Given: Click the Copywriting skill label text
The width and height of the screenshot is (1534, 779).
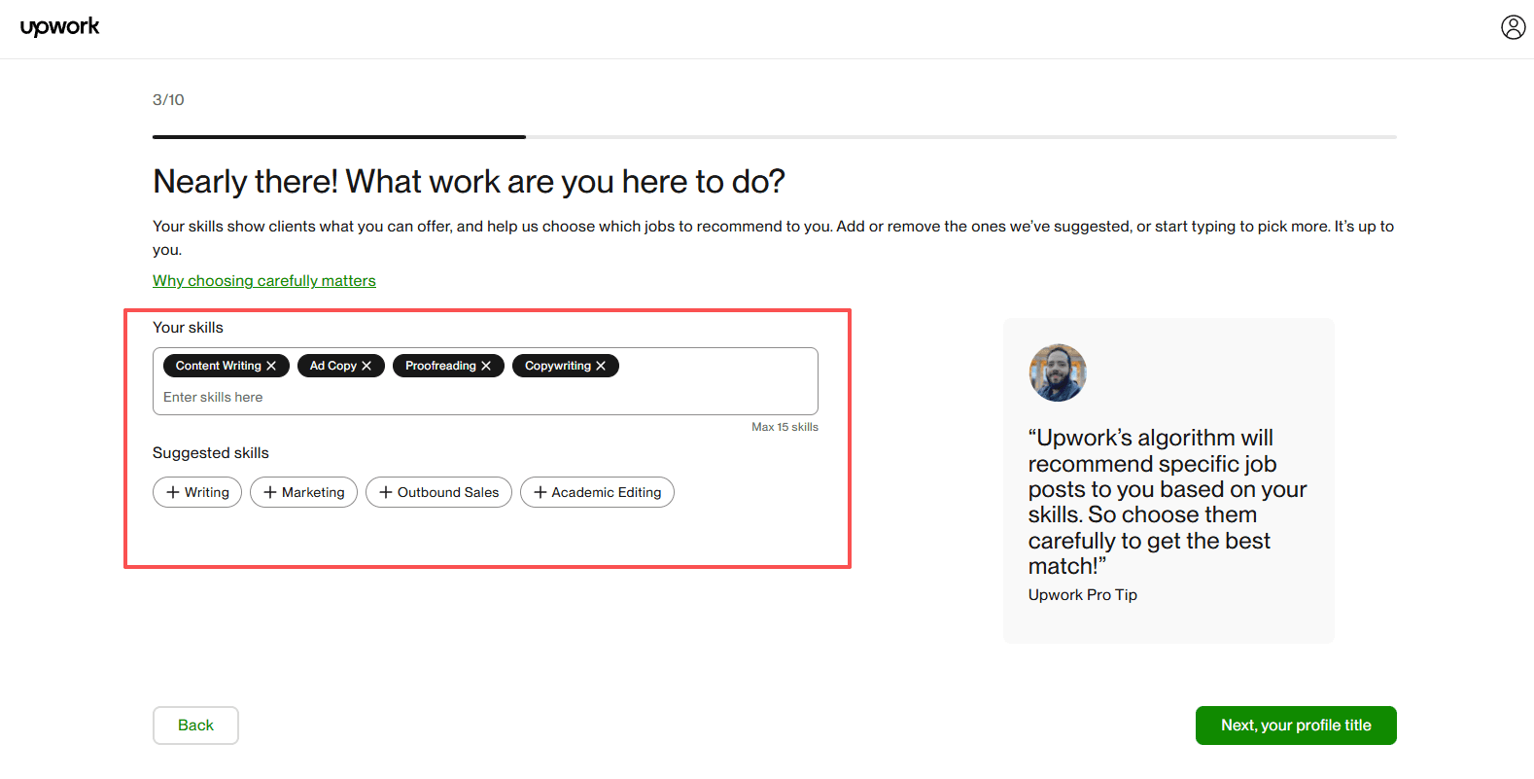Looking at the screenshot, I should pos(557,366).
